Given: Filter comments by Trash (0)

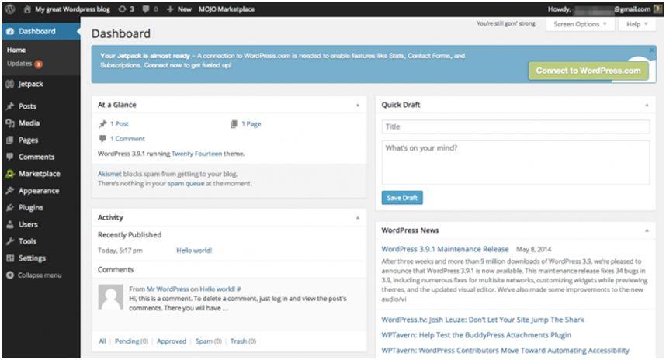Looking at the screenshot, I should (x=243, y=341).
